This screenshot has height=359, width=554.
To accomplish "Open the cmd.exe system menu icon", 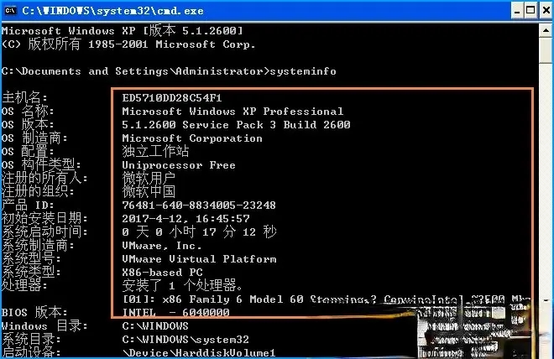I will 10,11.
